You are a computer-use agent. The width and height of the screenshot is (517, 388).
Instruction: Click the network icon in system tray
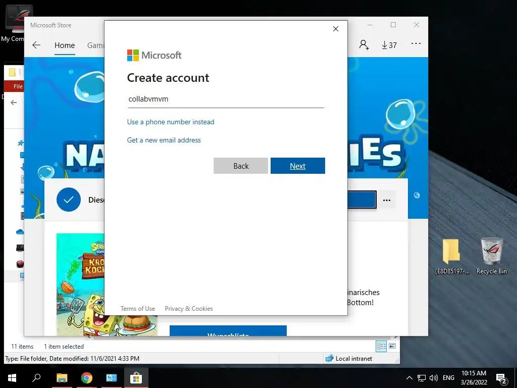tap(422, 378)
